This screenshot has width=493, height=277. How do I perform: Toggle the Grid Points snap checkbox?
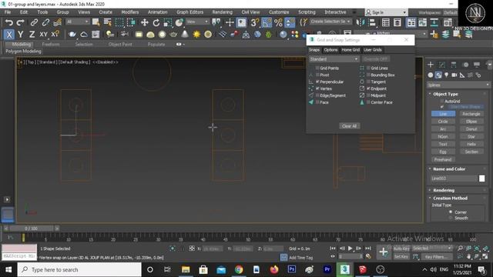click(317, 68)
